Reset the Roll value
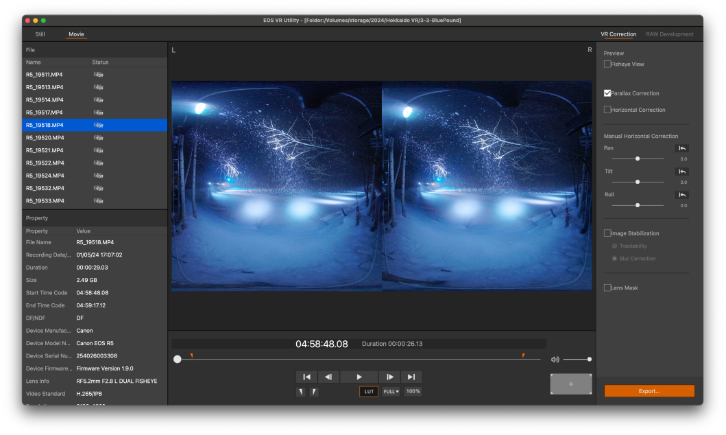 click(x=682, y=195)
